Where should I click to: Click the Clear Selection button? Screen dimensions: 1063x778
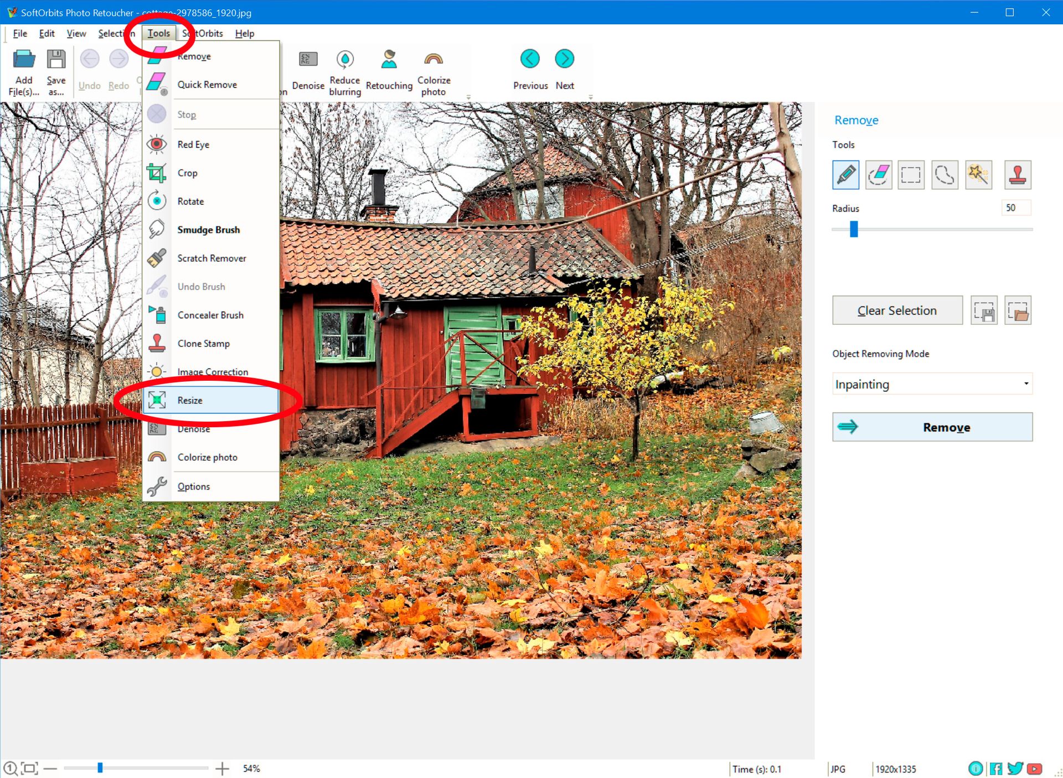click(x=897, y=311)
